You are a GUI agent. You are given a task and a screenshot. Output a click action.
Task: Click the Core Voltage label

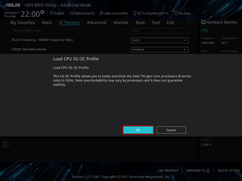point(229,51)
